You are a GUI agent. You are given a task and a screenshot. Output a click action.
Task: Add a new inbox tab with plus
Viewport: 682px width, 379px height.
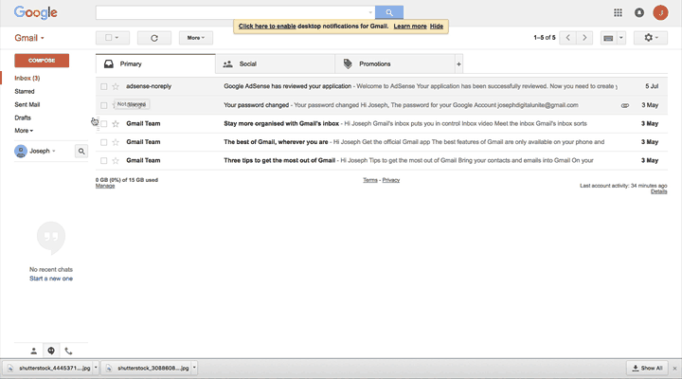(458, 64)
